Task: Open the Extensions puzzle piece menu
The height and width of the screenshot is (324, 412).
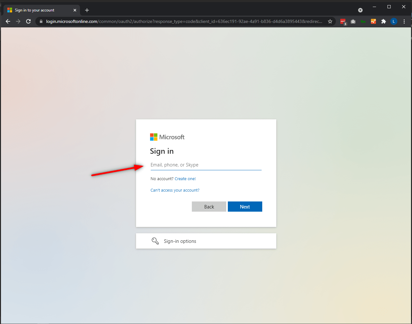Action: (384, 21)
